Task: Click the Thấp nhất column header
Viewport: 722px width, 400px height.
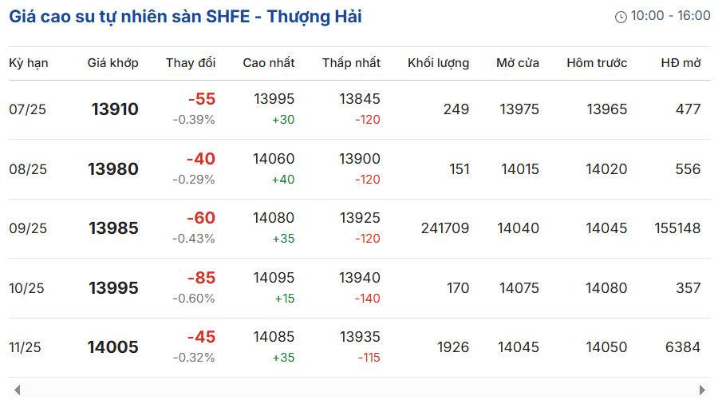Action: 351,63
